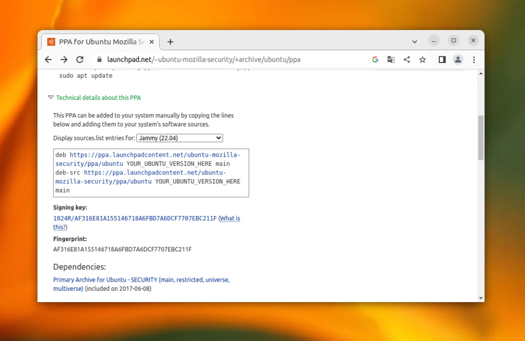
Task: Open Primary Archive for Ubuntu SECURITY link
Action: tap(142, 284)
